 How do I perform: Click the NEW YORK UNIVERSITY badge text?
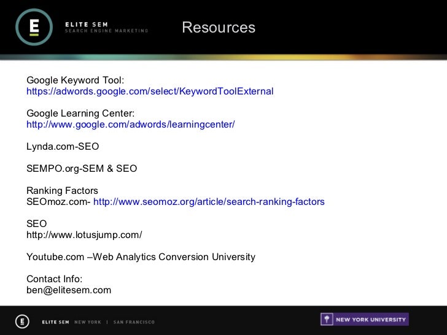371,320
